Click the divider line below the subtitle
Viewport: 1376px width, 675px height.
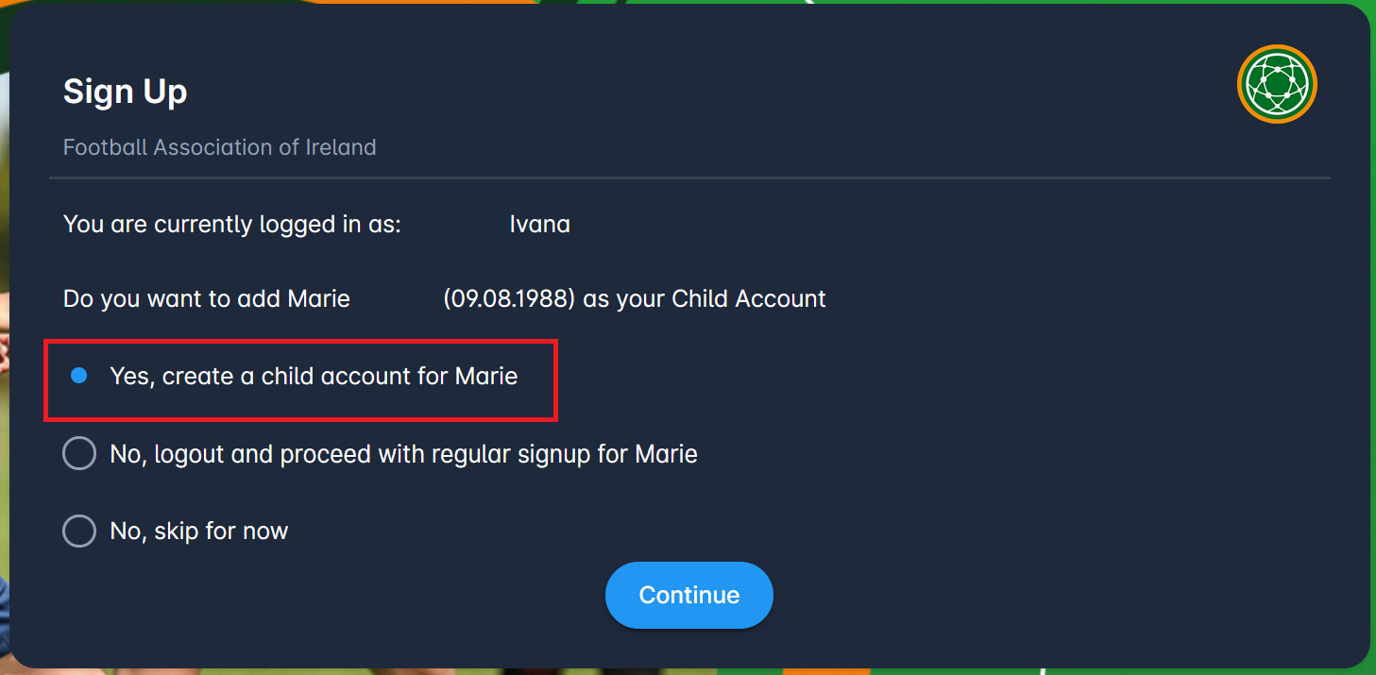pyautogui.click(x=688, y=176)
